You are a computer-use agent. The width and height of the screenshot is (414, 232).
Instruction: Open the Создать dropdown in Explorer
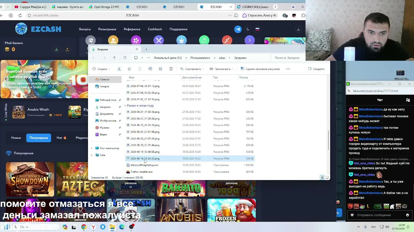(x=101, y=69)
